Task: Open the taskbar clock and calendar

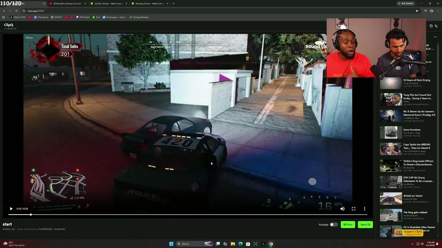Action: point(431,244)
